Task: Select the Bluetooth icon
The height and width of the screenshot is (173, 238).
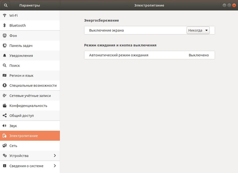Action: (x=5, y=25)
